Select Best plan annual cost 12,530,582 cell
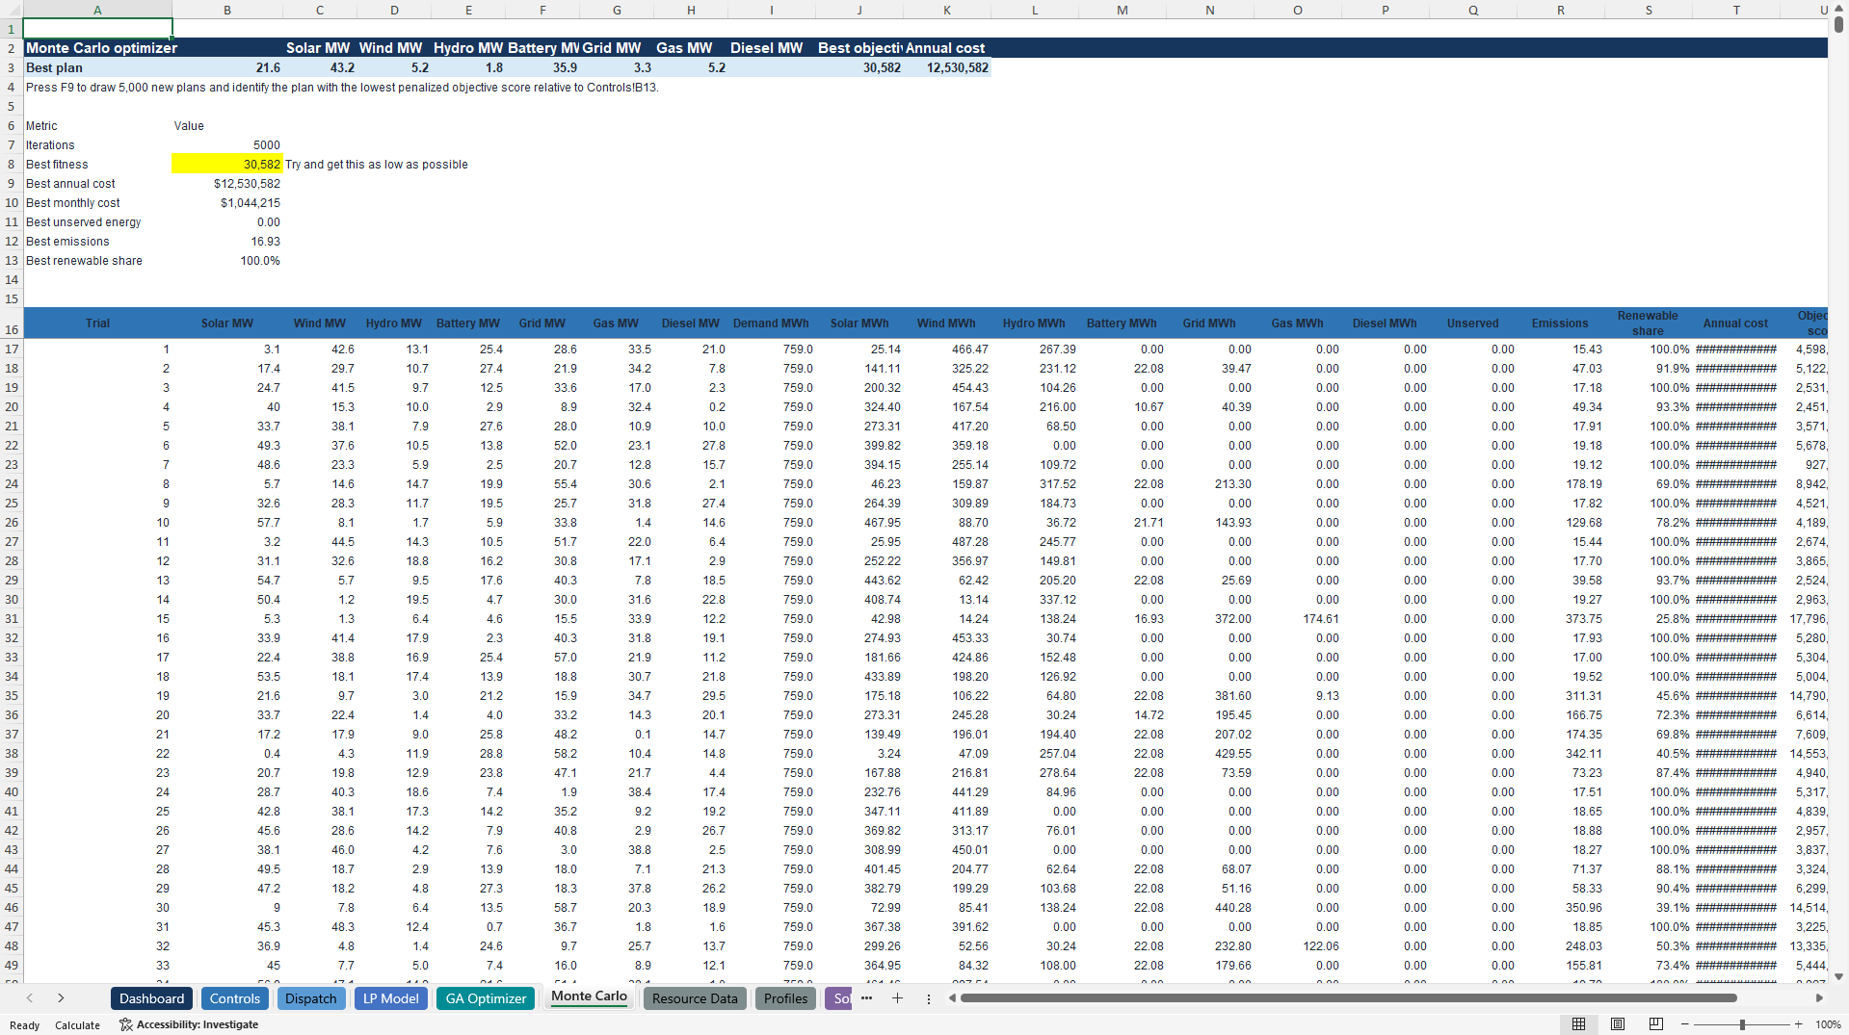The image size is (1849, 1035). point(947,67)
